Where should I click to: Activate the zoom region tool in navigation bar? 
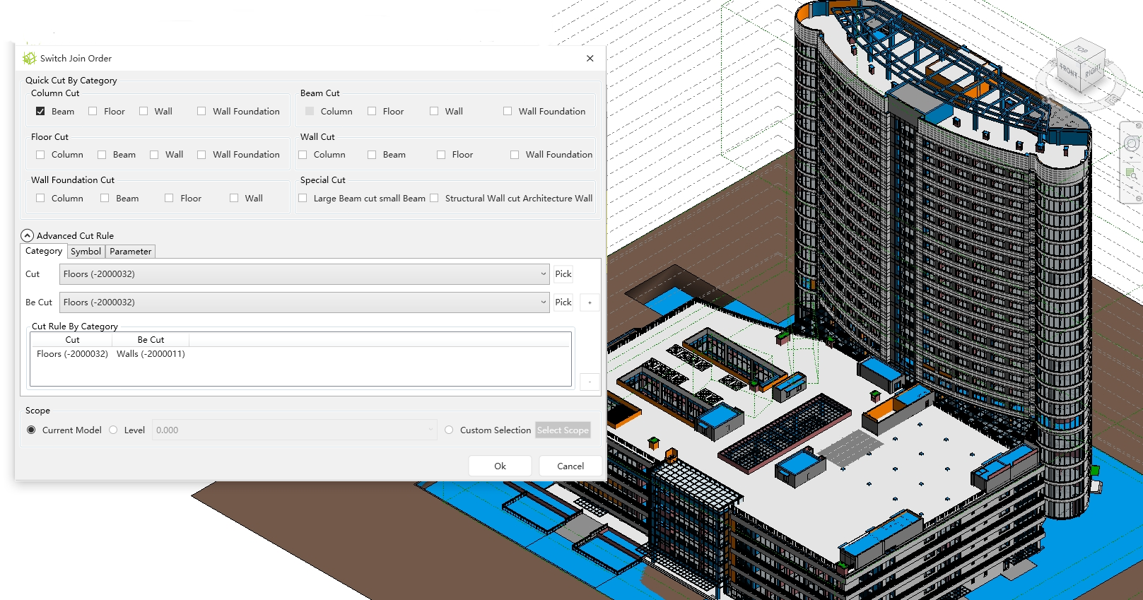pyautogui.click(x=1132, y=173)
